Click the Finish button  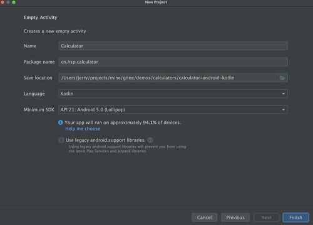click(x=295, y=217)
